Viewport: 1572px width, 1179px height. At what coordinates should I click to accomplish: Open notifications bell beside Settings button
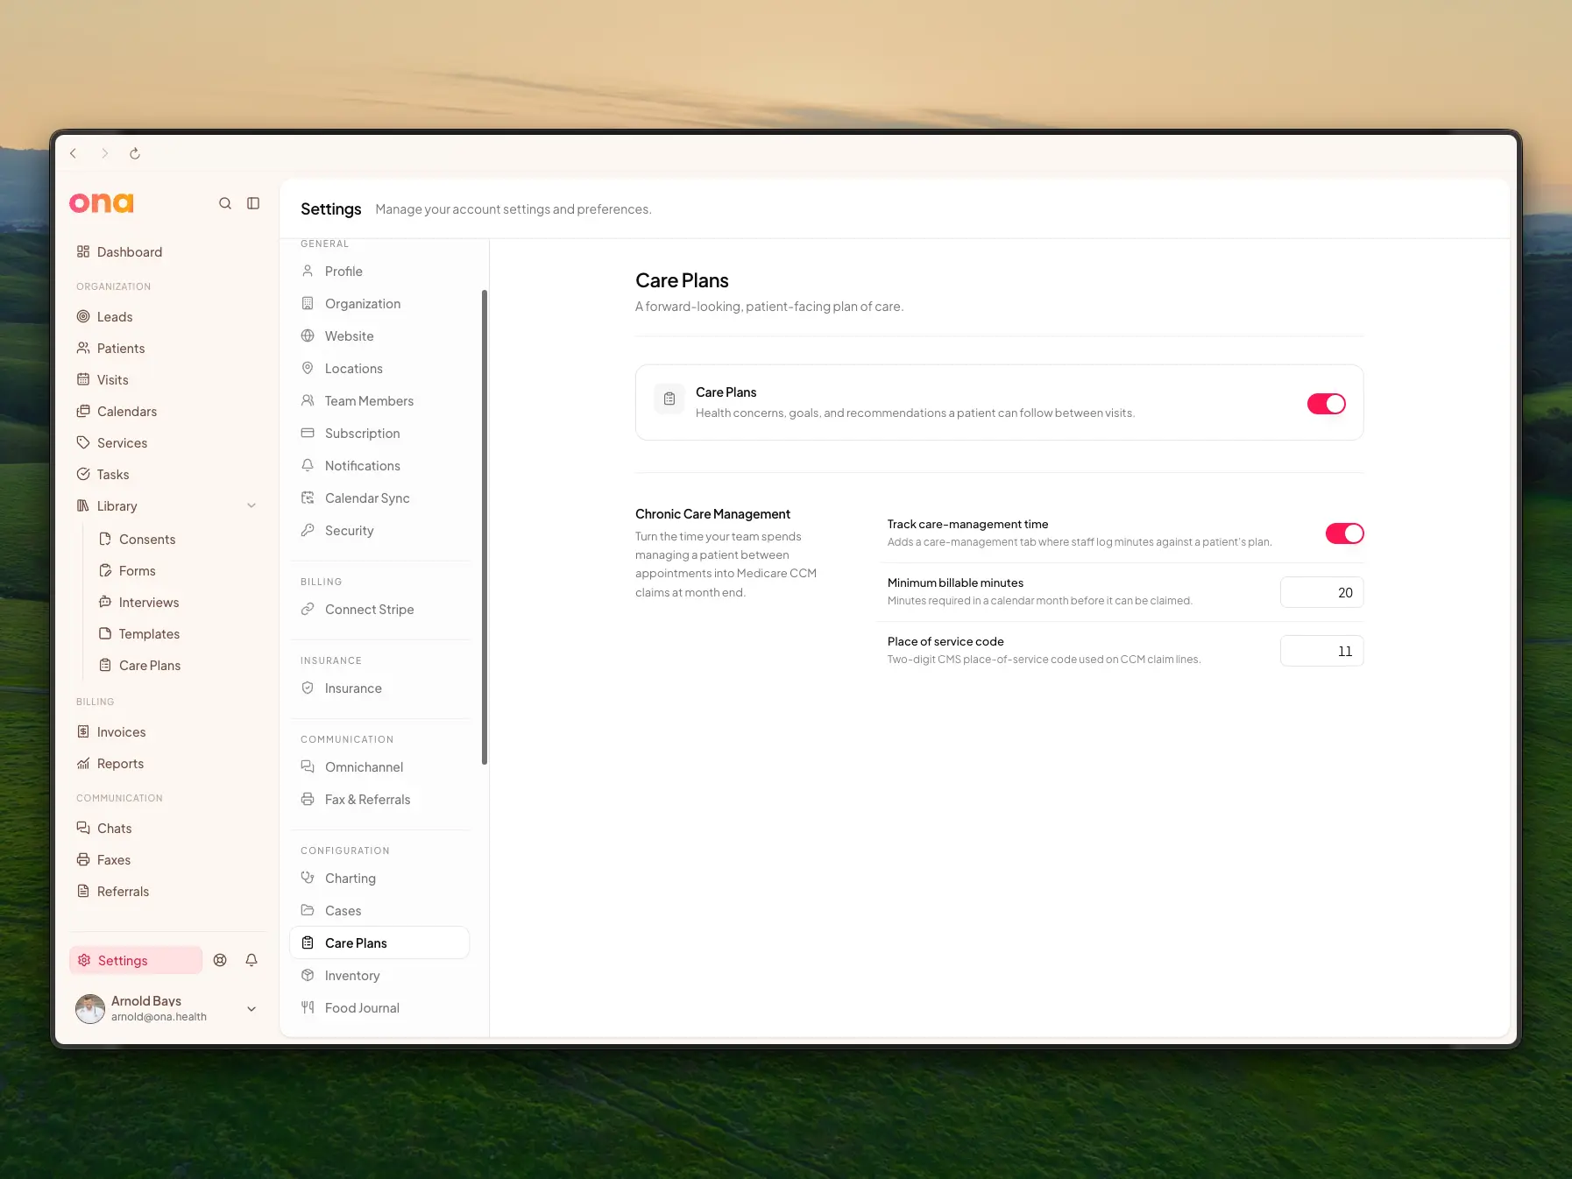tap(251, 960)
